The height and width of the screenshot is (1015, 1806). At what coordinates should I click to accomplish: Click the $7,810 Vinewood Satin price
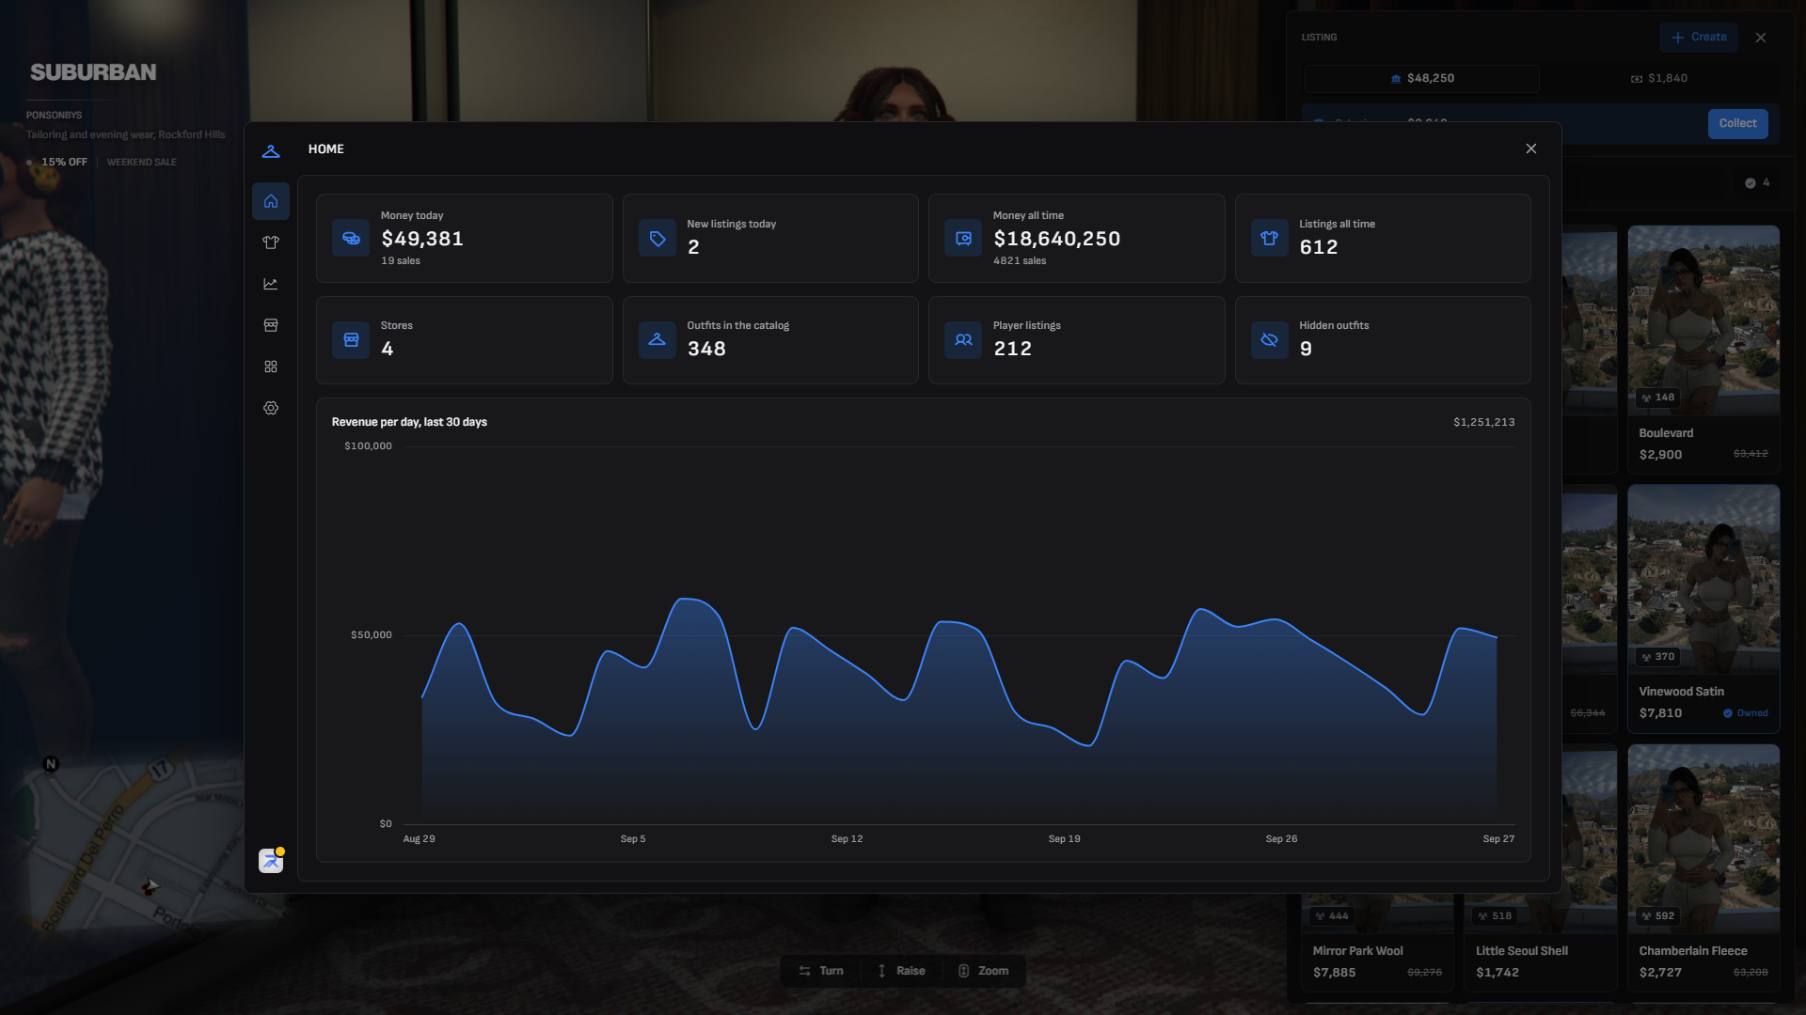(1660, 713)
